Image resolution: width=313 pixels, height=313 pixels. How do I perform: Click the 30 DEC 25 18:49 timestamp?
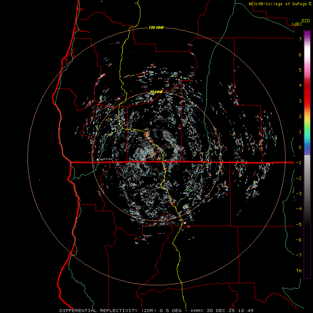[230, 311]
